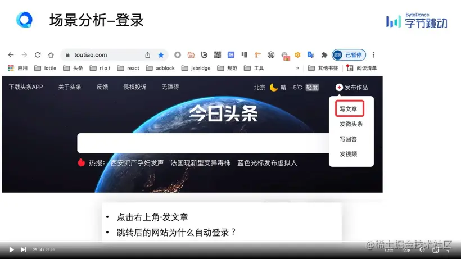Click hot search 法国现新型变异毒株

click(201, 163)
